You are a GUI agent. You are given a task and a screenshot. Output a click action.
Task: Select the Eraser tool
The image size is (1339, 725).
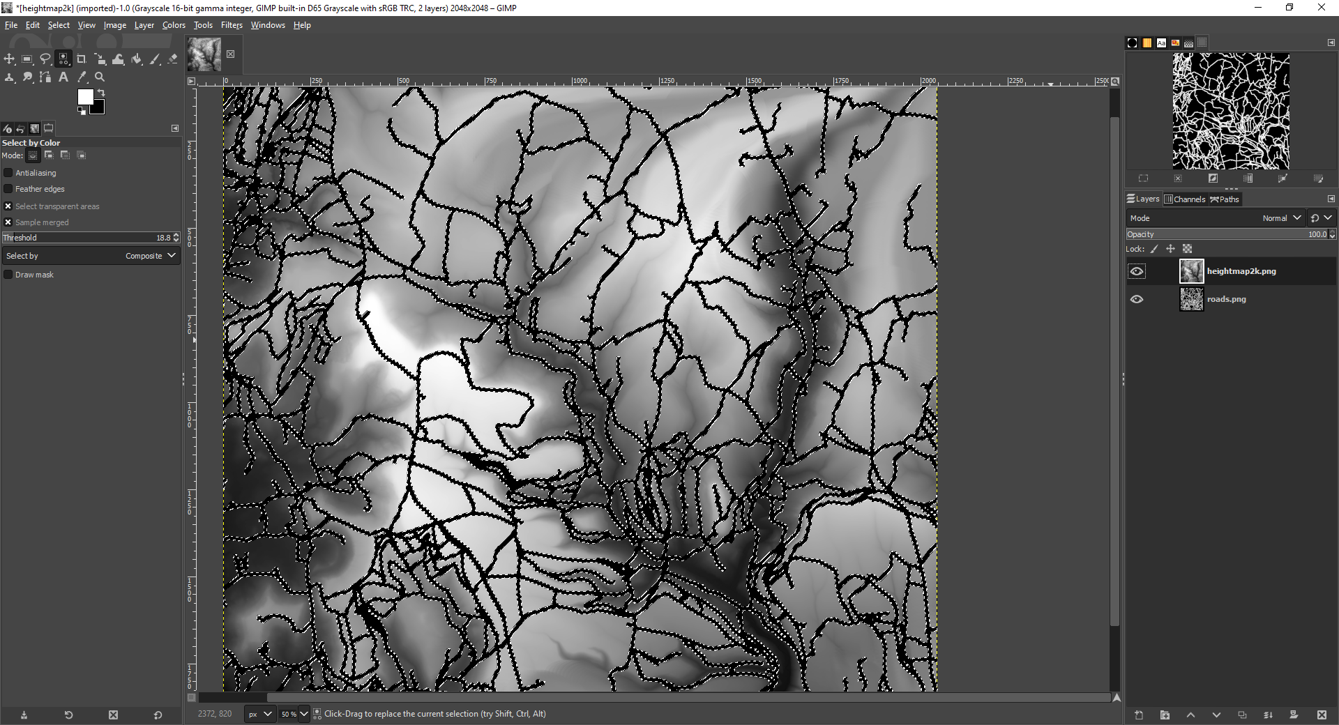172,59
